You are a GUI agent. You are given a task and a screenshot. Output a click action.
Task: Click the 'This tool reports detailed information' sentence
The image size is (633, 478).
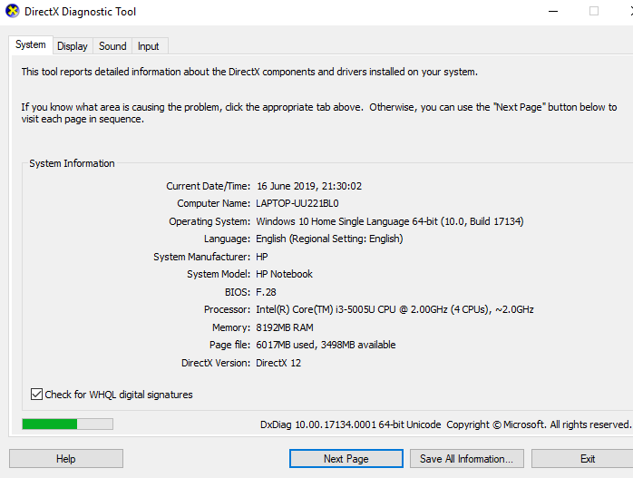pyautogui.click(x=249, y=72)
